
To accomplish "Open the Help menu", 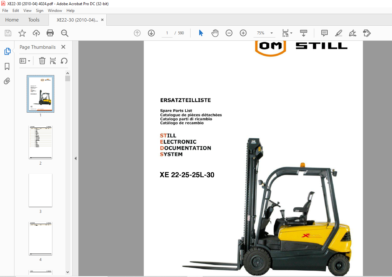I will pos(70,11).
